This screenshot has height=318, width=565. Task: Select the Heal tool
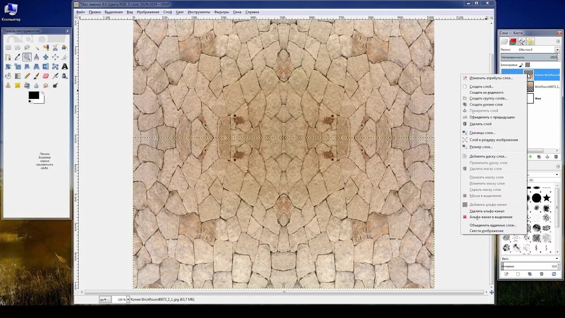pyautogui.click(x=18, y=85)
